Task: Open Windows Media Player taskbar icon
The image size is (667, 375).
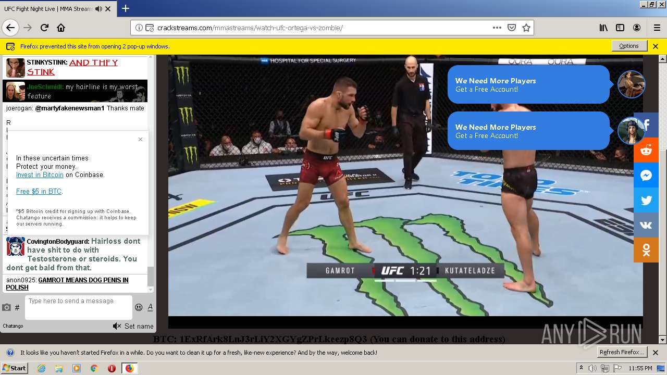Action: tap(77, 368)
